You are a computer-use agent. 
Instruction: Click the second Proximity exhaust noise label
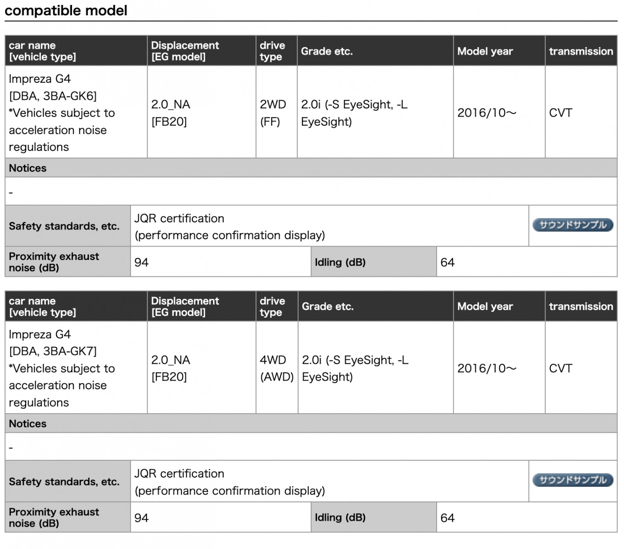pyautogui.click(x=54, y=517)
